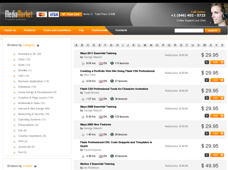Click info icon for Maya 2008 Essential Training

click(x=207, y=116)
